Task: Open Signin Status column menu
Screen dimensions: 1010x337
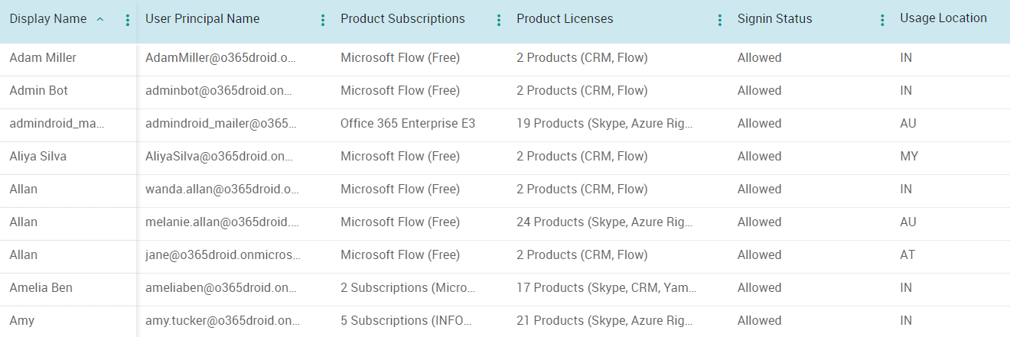Action: point(882,21)
